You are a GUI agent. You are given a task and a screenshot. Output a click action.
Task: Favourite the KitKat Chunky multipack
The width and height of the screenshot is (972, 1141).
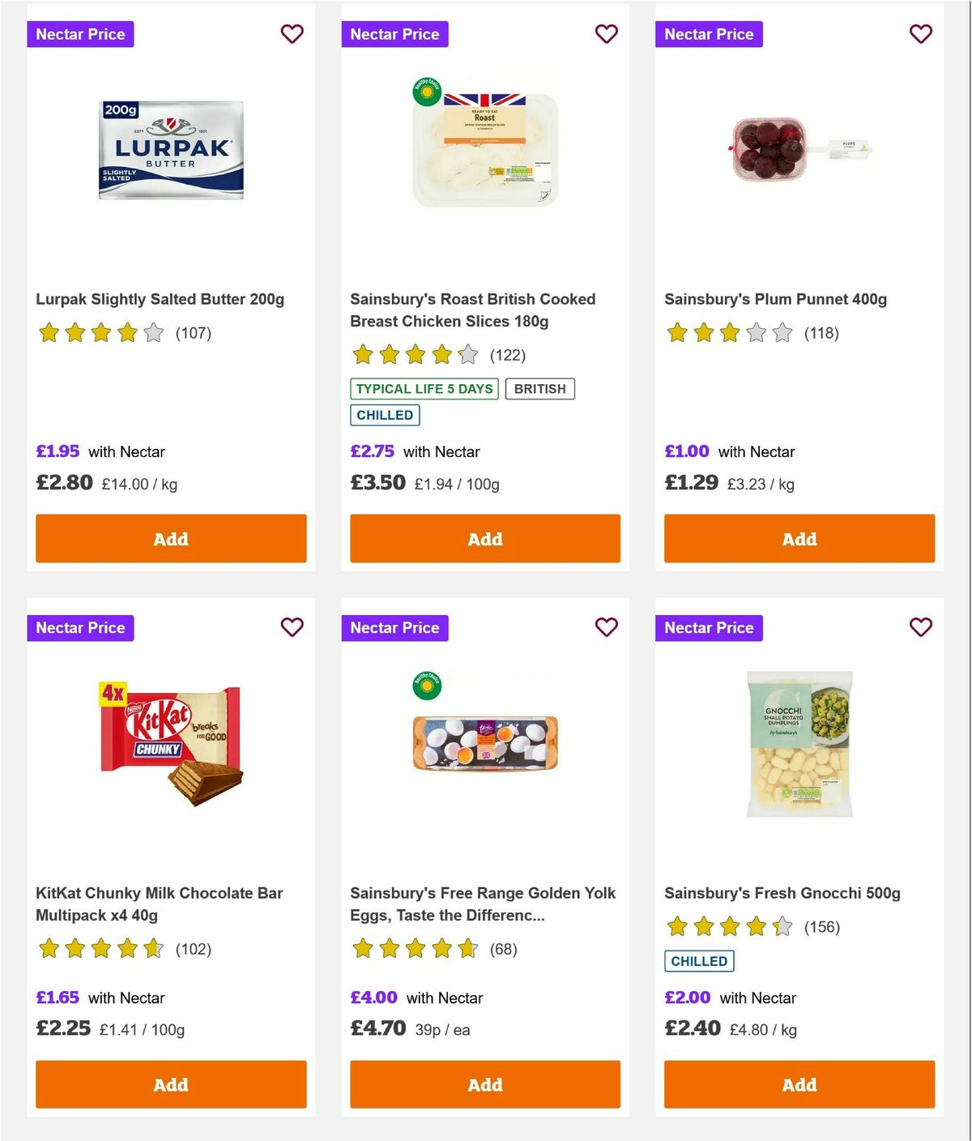292,627
